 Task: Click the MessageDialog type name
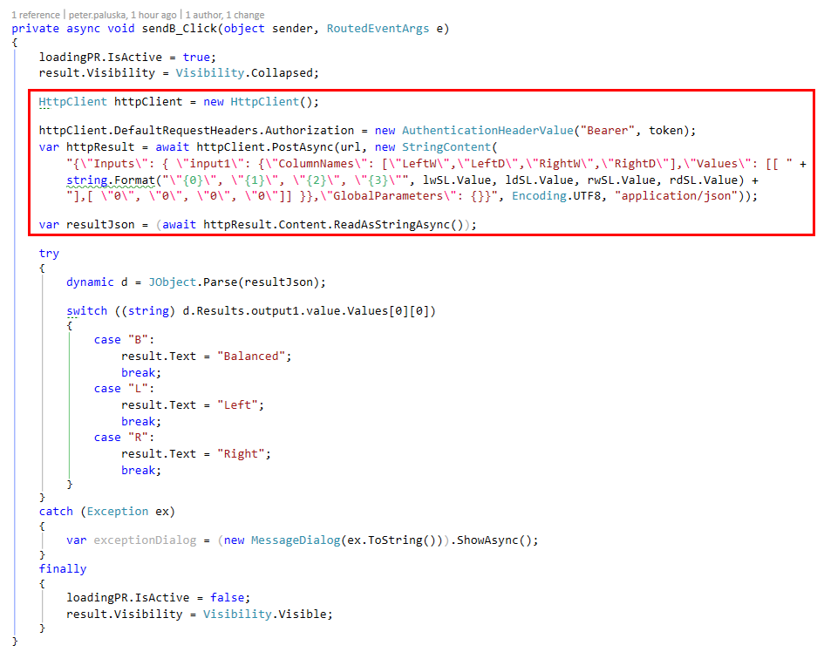[x=296, y=540]
